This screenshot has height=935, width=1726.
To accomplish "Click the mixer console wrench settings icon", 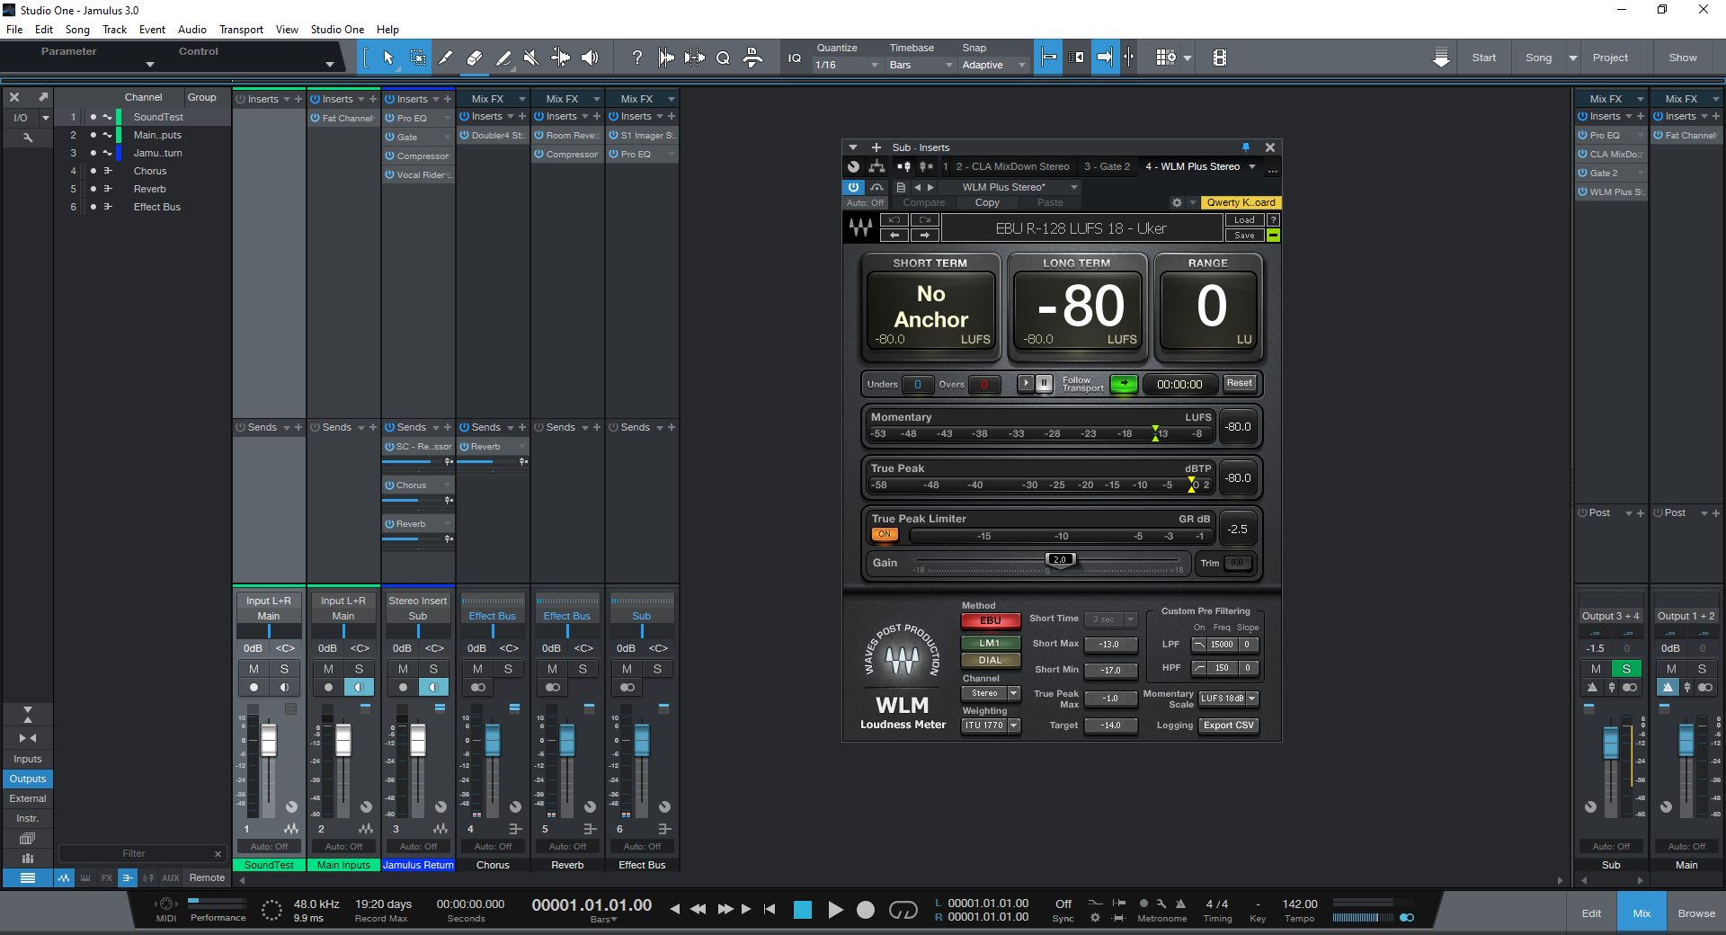I will click(28, 138).
